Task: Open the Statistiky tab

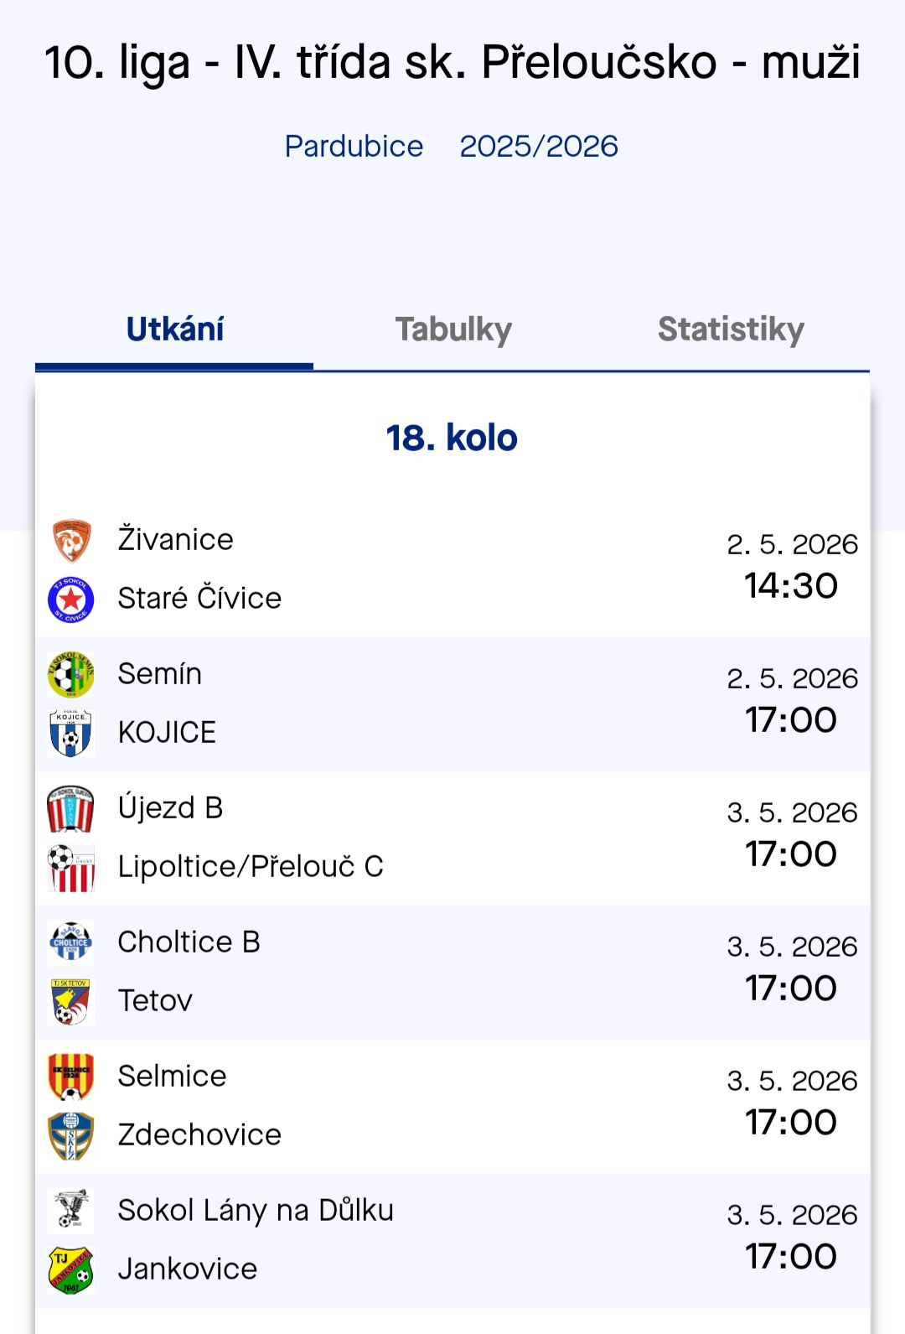Action: tap(731, 330)
